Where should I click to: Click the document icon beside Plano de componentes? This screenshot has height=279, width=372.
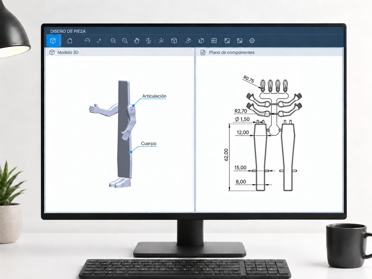coord(203,52)
